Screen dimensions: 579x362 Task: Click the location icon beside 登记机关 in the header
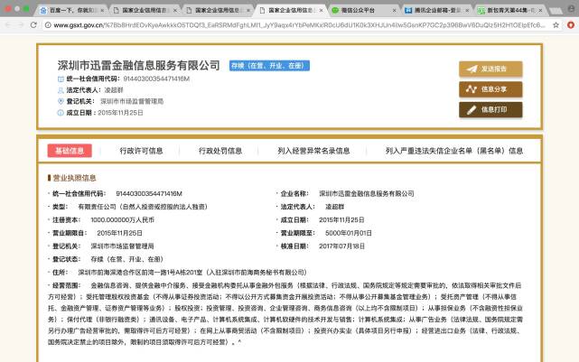(61, 101)
